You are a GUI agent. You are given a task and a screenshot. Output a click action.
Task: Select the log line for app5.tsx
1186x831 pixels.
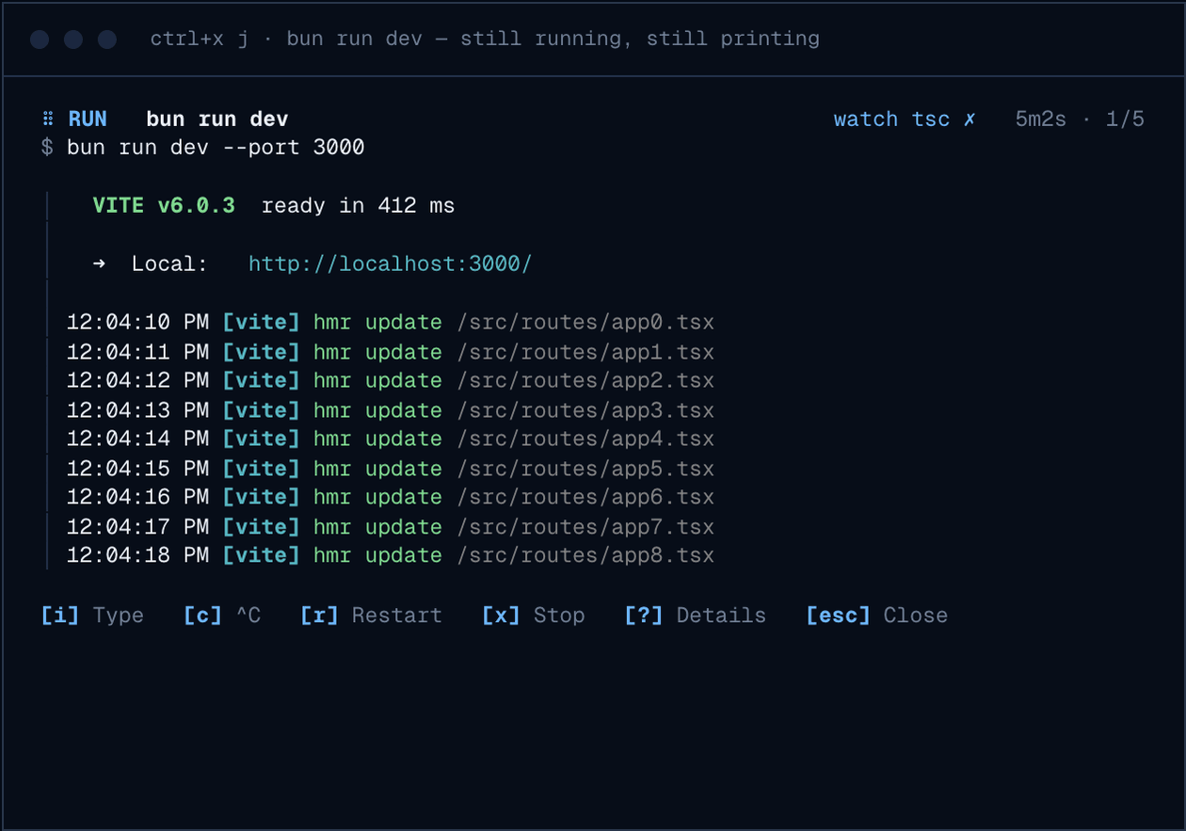pyautogui.click(x=391, y=469)
